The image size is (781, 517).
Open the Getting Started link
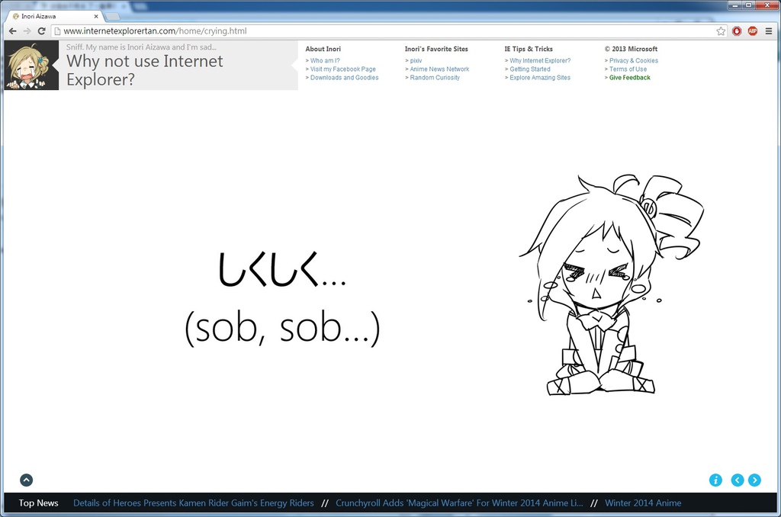click(x=530, y=69)
